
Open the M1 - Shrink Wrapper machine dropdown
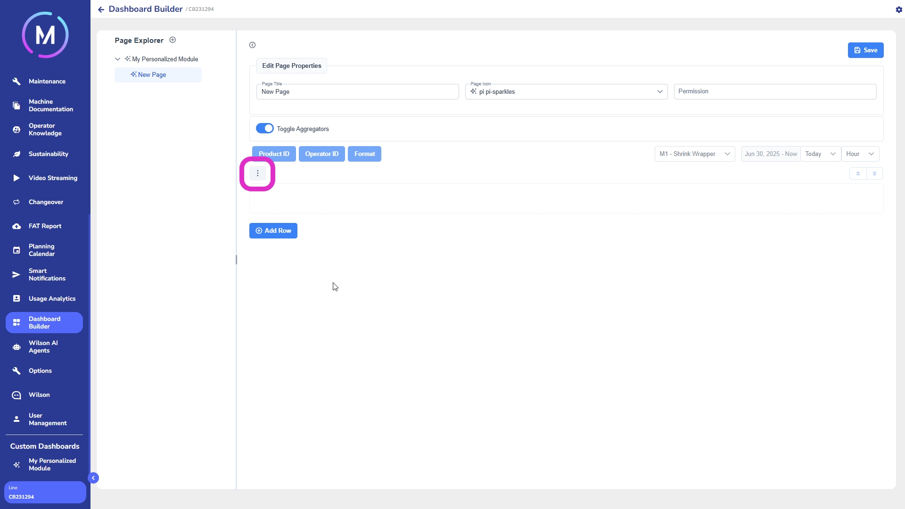tap(694, 154)
